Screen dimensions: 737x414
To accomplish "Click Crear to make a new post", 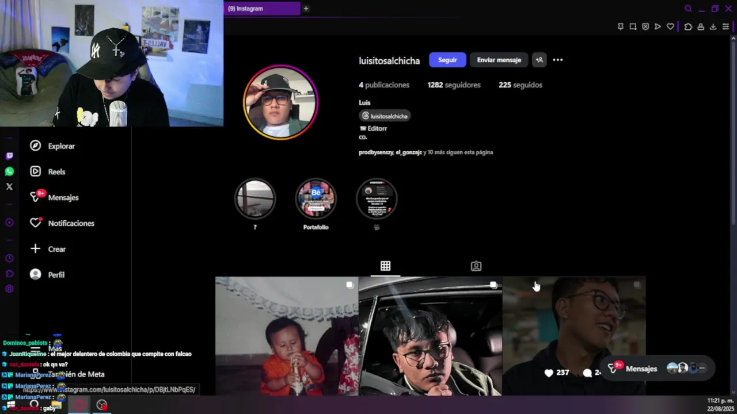I will click(48, 249).
